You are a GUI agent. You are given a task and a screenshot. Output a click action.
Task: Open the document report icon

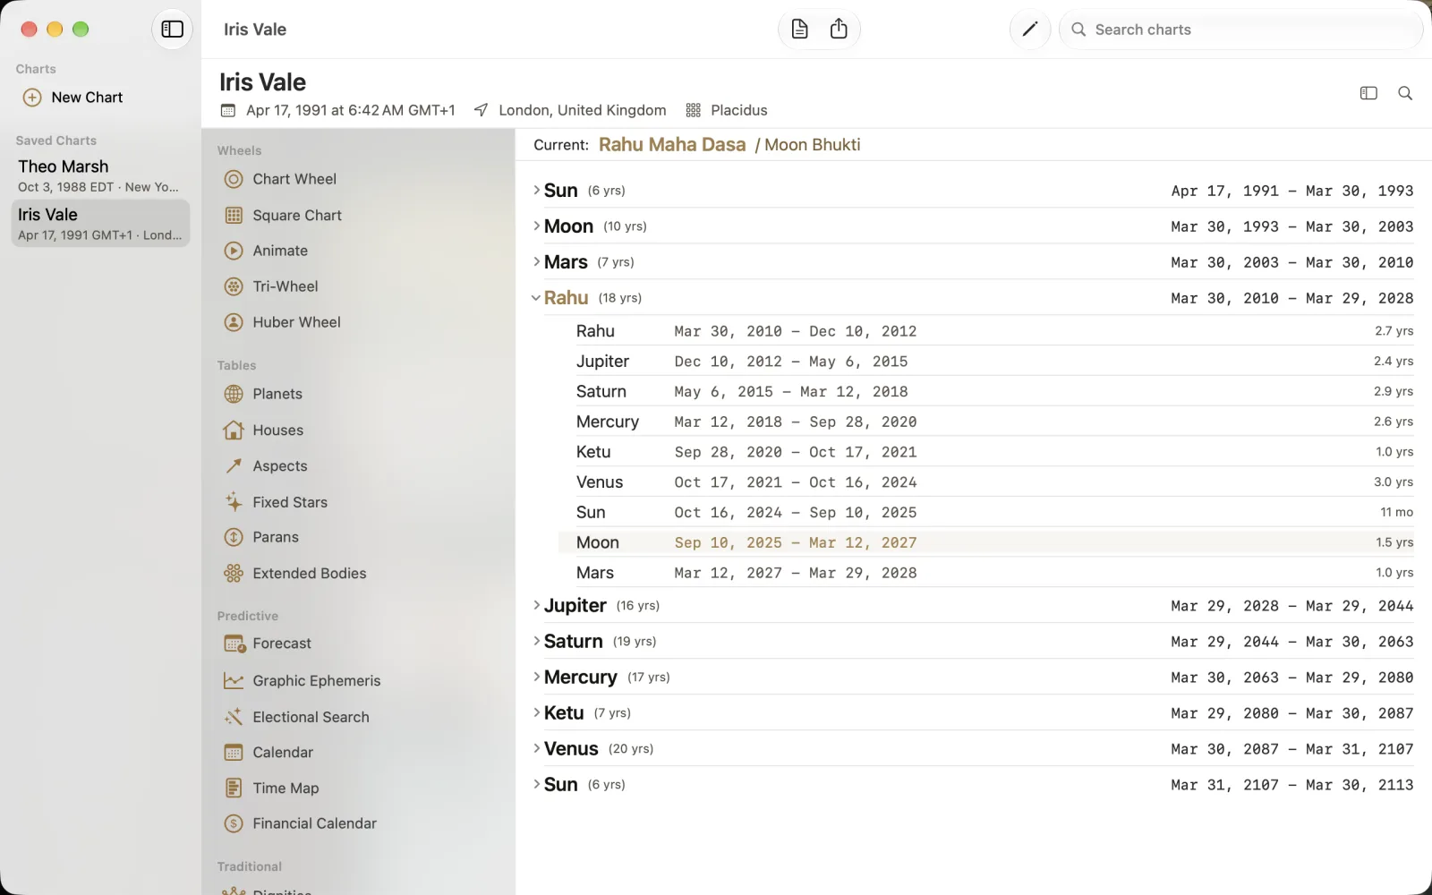[x=799, y=30]
